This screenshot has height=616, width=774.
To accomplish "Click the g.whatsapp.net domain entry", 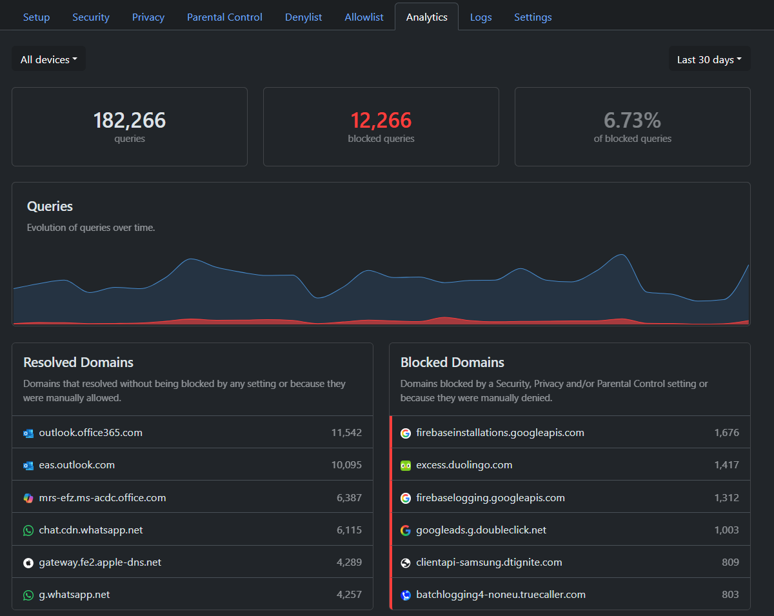I will (x=74, y=595).
